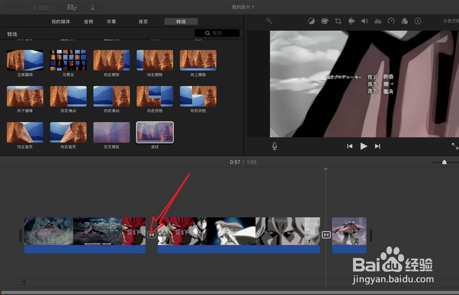Click the transition icon between first two clips
This screenshot has height=295, width=459.
pyautogui.click(x=151, y=235)
